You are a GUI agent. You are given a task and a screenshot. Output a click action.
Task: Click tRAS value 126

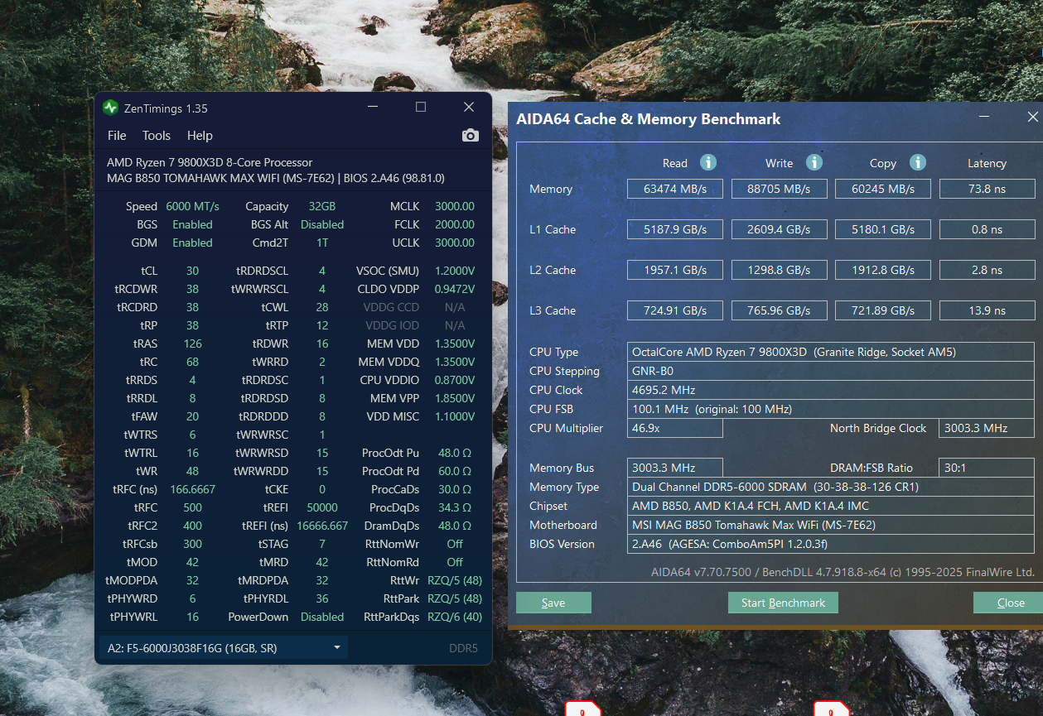(x=192, y=344)
